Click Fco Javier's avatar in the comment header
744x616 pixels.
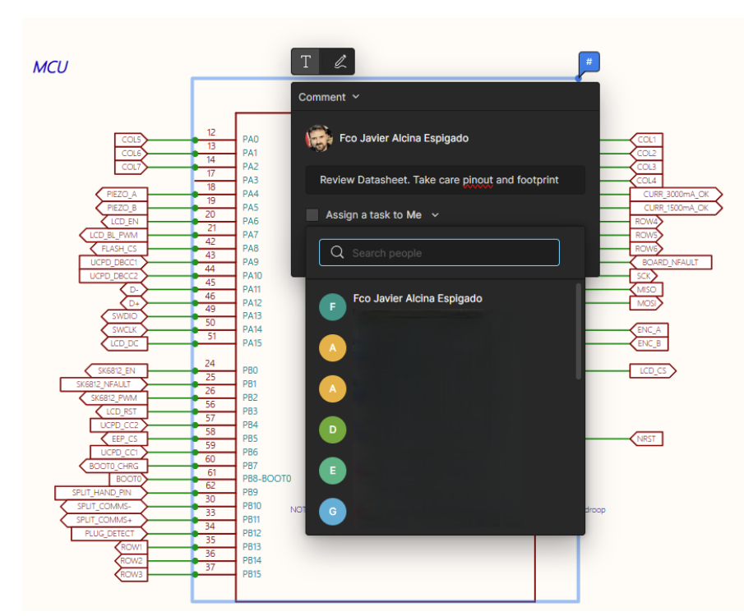pos(319,138)
